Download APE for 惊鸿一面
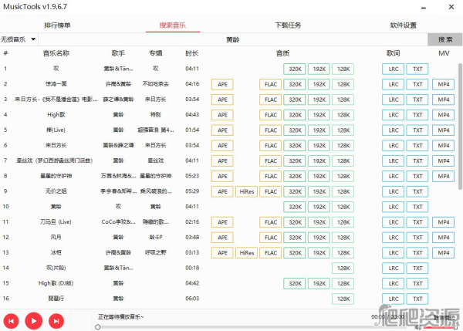Viewport: 463px width, 331px height. coord(223,84)
